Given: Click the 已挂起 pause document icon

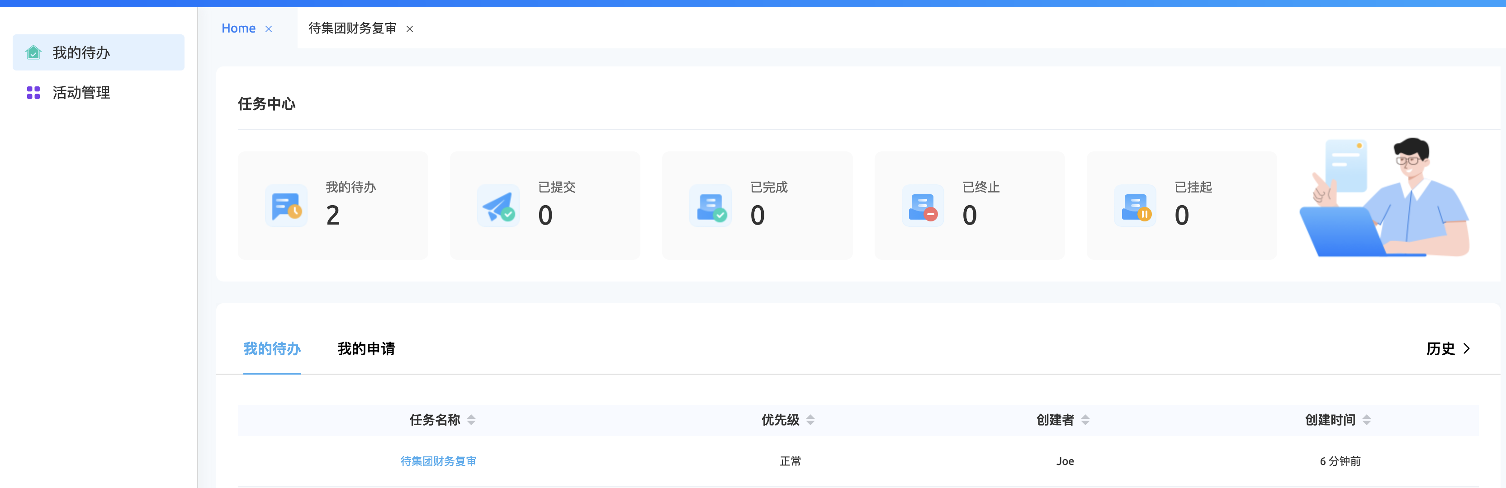Looking at the screenshot, I should [1135, 206].
